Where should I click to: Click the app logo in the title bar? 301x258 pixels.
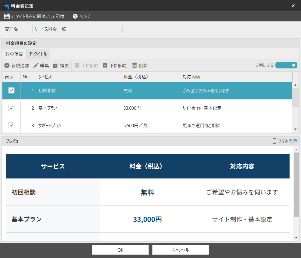tap(6, 6)
